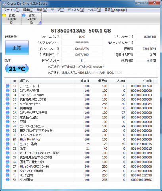Click the status orb for attribute 04 スタート/ストップ回数
Screen dimensions: 162x191
(x=8, y=95)
